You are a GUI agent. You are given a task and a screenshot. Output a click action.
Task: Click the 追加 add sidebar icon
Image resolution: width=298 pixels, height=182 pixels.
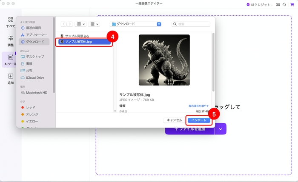11,79
